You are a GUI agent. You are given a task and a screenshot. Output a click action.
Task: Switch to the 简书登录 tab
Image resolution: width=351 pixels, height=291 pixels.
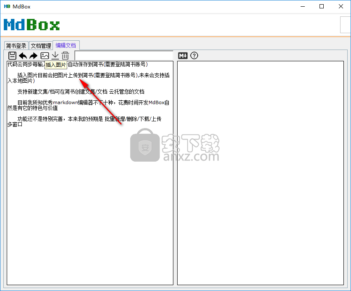pos(16,46)
